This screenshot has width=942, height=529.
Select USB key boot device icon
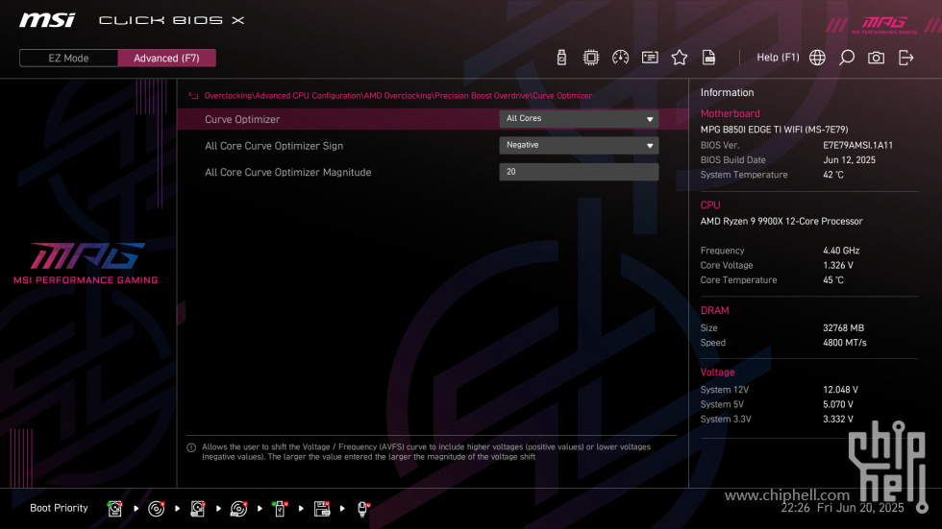[x=280, y=509]
